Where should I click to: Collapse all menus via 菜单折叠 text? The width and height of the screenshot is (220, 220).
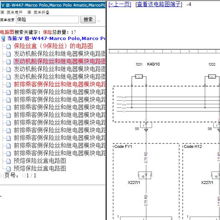point(42,12)
